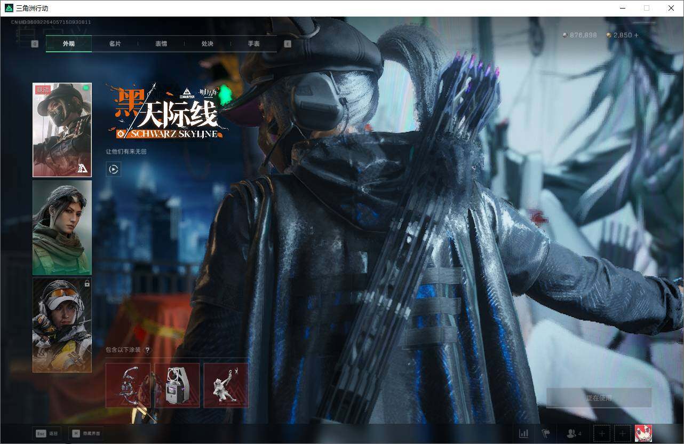Select the green-hooded character thumbnail
The image size is (684, 444).
click(61, 227)
